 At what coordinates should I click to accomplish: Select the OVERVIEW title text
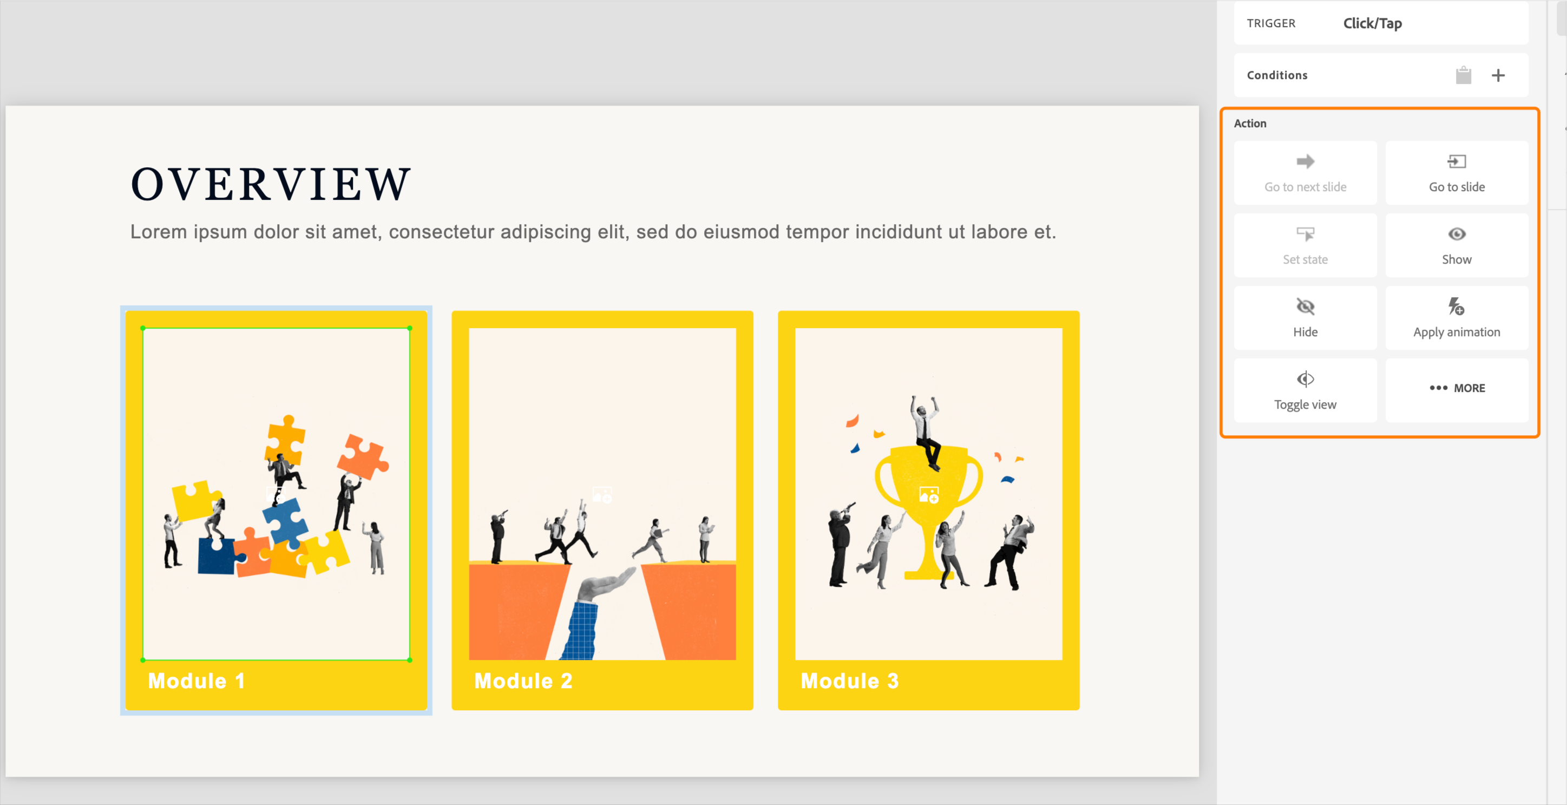[x=271, y=184]
